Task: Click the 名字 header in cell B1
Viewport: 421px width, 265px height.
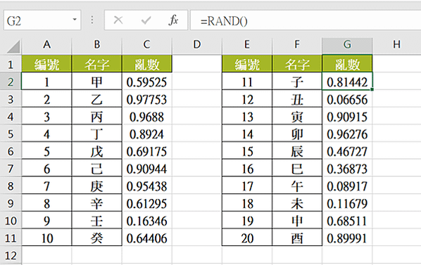Action: coord(97,64)
